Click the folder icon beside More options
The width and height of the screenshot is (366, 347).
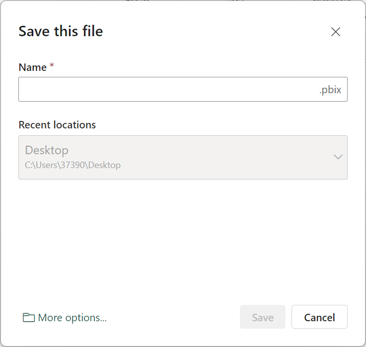(x=29, y=318)
